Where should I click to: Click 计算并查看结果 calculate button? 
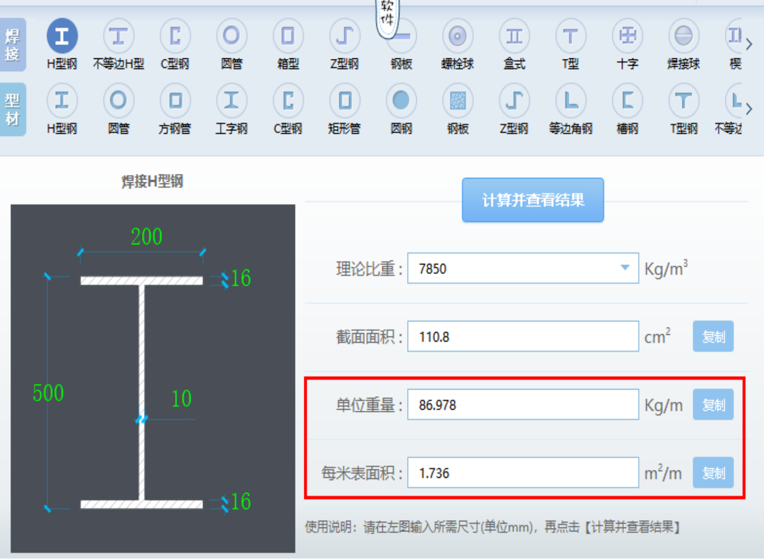[x=533, y=200]
